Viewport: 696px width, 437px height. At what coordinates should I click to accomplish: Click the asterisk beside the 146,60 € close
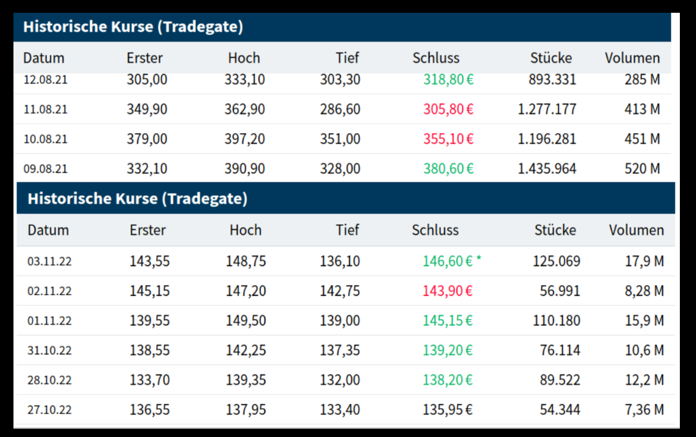[479, 260]
